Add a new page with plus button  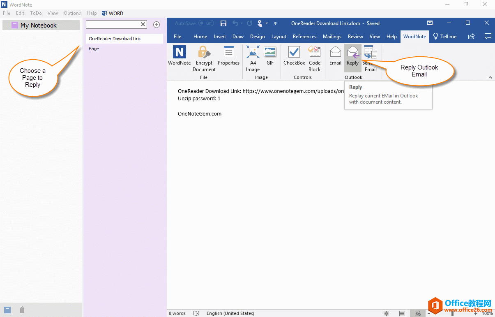[157, 25]
